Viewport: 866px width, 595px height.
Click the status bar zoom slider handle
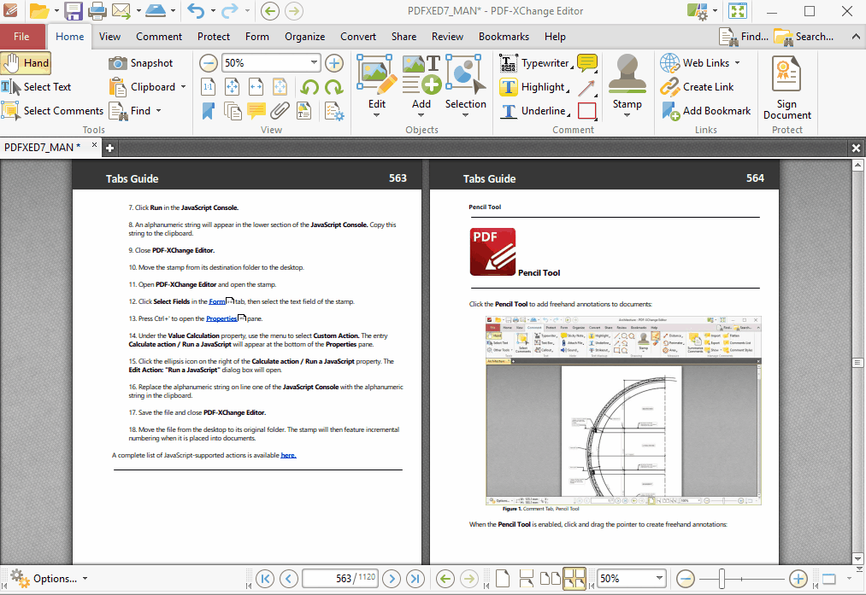point(722,579)
